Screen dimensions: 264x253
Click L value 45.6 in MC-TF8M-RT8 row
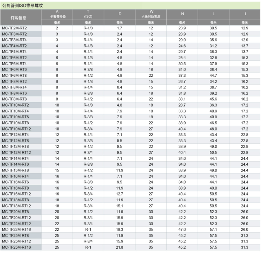(x=213, y=99)
